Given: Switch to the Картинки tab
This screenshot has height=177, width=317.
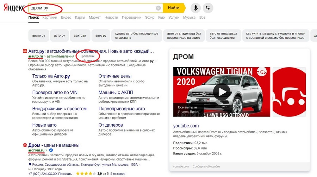Looking at the screenshot, I should (50, 17).
